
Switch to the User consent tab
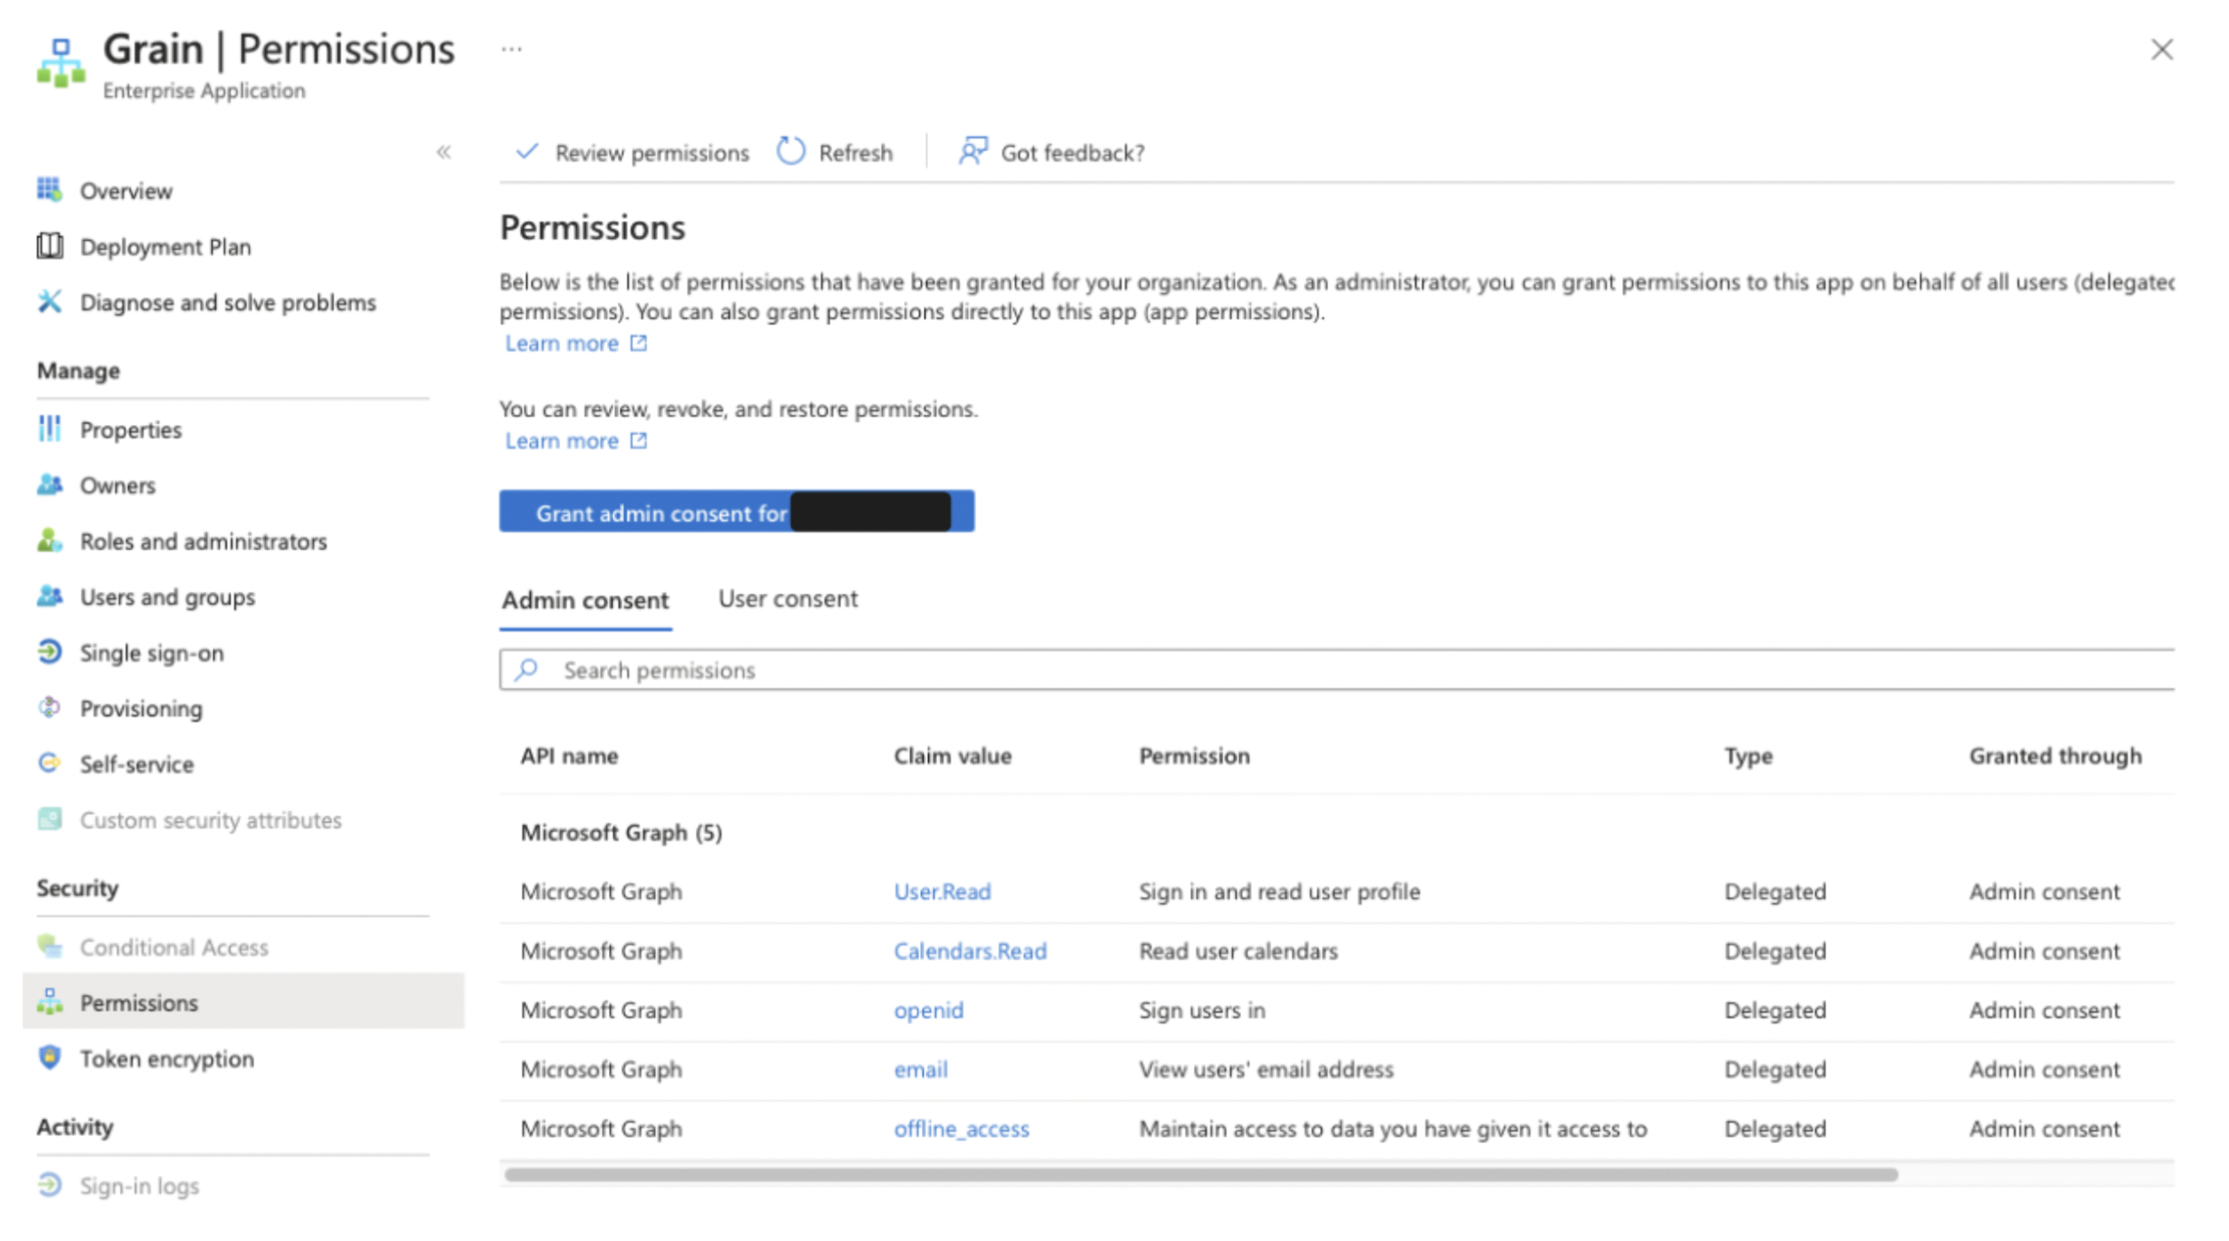click(x=788, y=599)
